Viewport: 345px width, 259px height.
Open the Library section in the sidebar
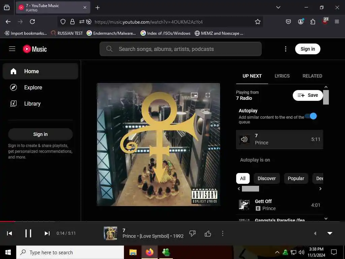[40, 104]
